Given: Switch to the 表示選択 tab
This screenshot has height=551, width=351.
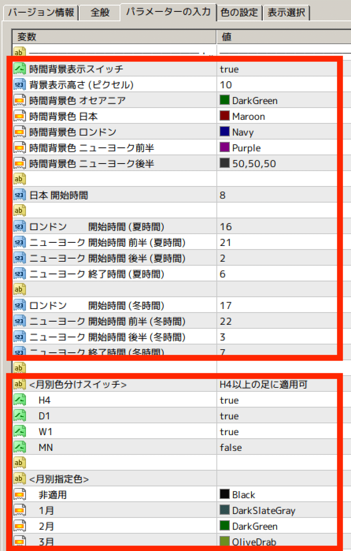Looking at the screenshot, I should click(286, 13).
